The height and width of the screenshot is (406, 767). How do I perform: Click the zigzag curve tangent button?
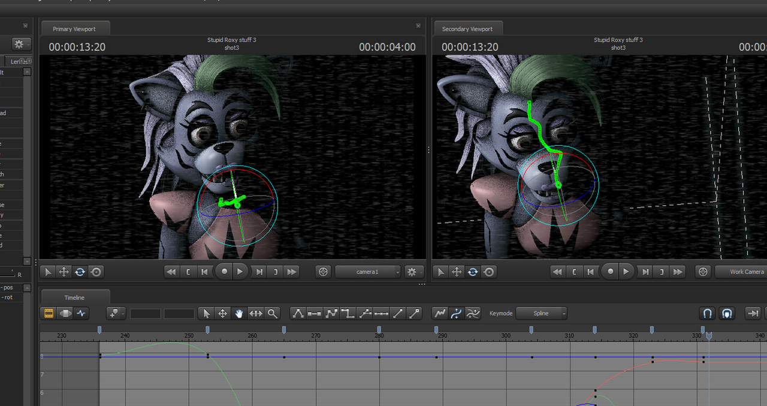pyautogui.click(x=331, y=313)
